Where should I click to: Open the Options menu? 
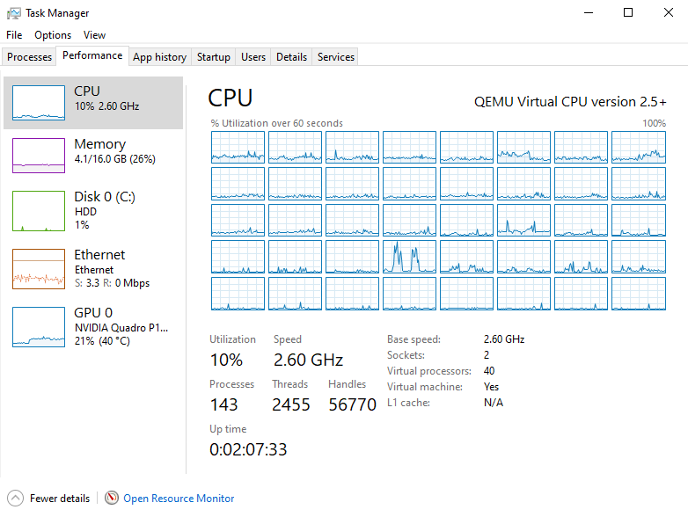tap(53, 35)
